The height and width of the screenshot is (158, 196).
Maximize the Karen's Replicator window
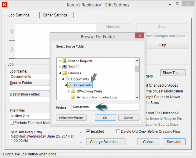178,4
